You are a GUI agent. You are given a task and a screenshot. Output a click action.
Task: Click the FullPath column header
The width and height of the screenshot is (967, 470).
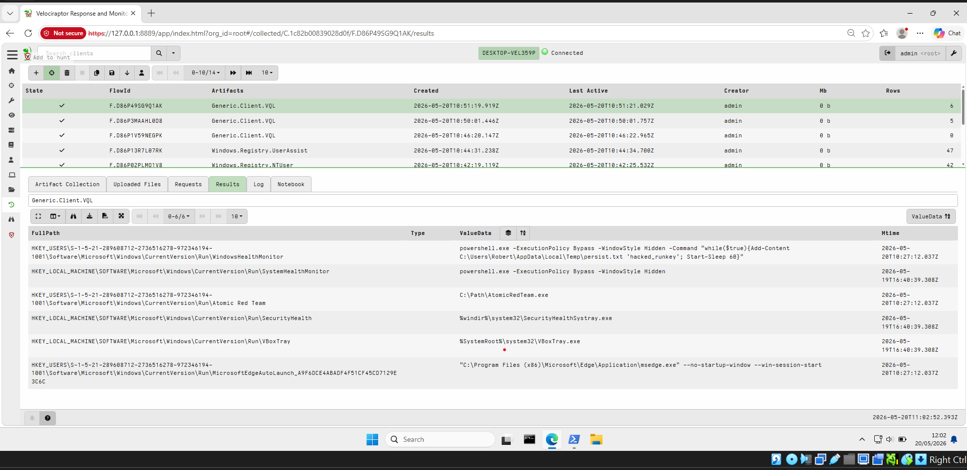pos(46,233)
